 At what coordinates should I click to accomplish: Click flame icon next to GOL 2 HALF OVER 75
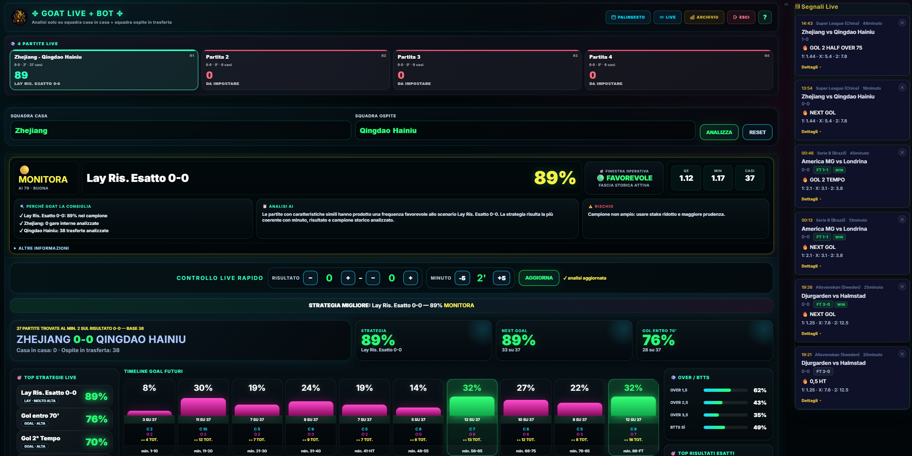click(805, 48)
